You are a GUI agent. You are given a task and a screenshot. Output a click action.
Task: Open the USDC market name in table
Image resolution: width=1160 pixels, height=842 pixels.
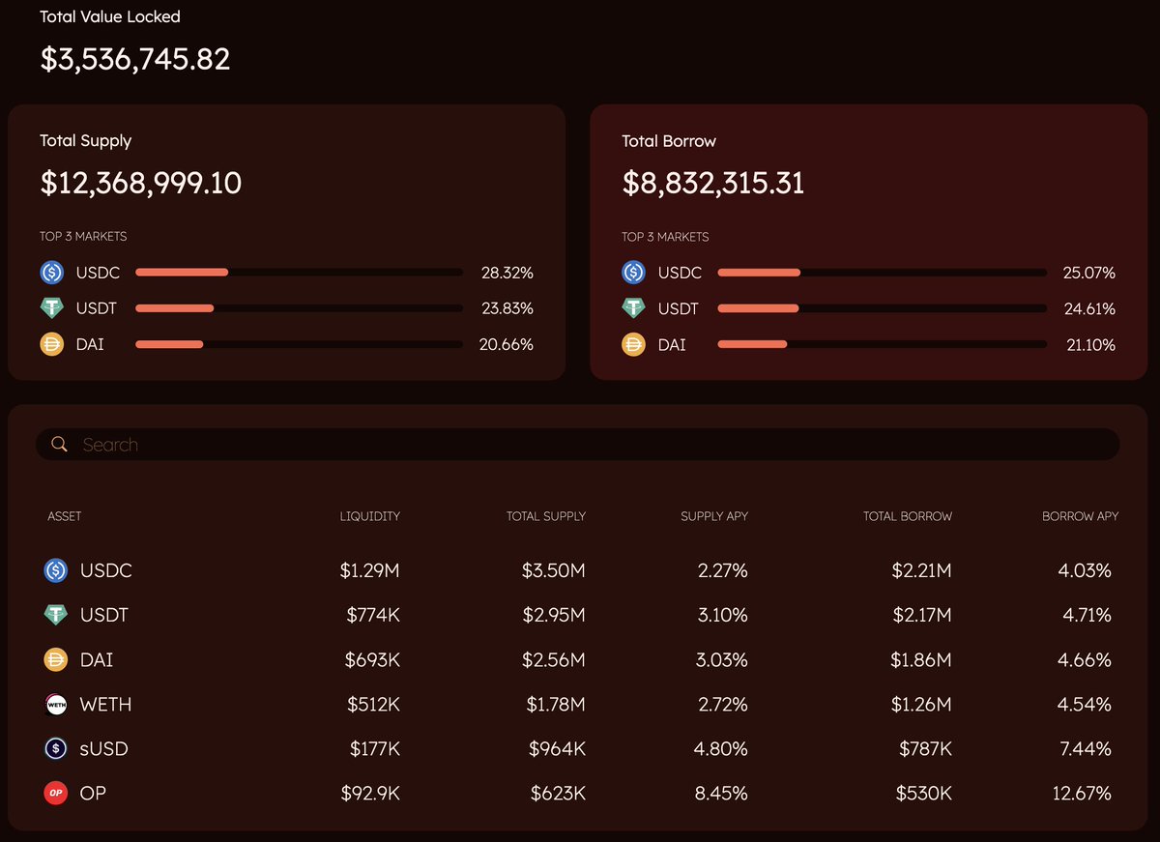pyautogui.click(x=106, y=570)
